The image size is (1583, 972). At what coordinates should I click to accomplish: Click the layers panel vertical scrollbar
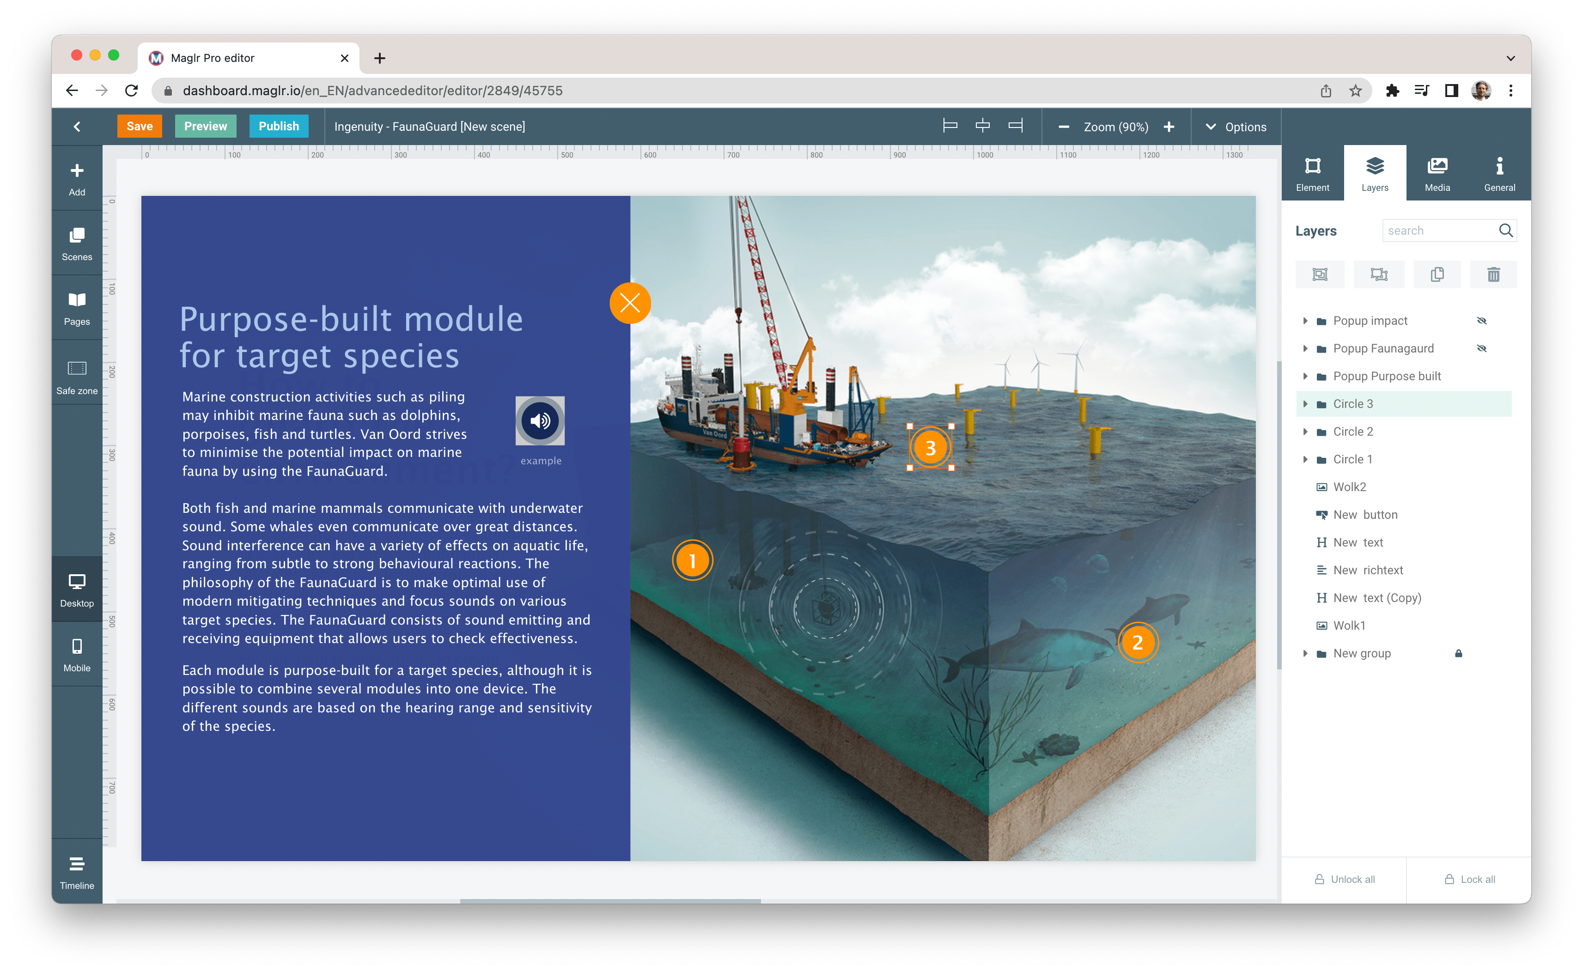pyautogui.click(x=1279, y=514)
